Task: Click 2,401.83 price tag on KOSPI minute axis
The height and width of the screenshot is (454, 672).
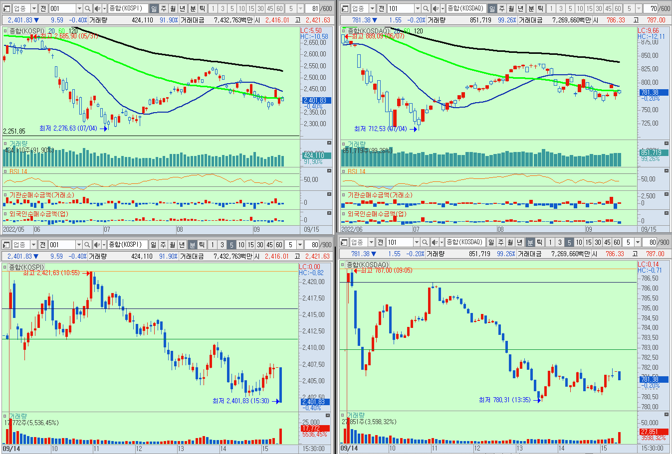Action: point(314,402)
